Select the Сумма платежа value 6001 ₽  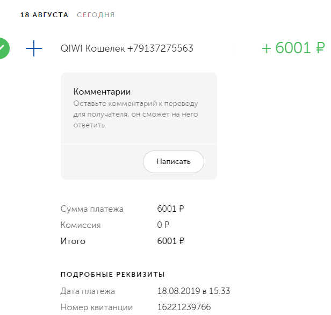[x=171, y=209]
